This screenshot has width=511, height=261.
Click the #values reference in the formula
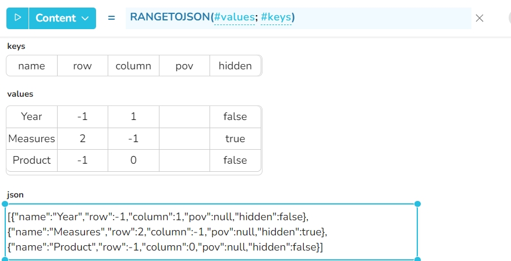tap(233, 18)
